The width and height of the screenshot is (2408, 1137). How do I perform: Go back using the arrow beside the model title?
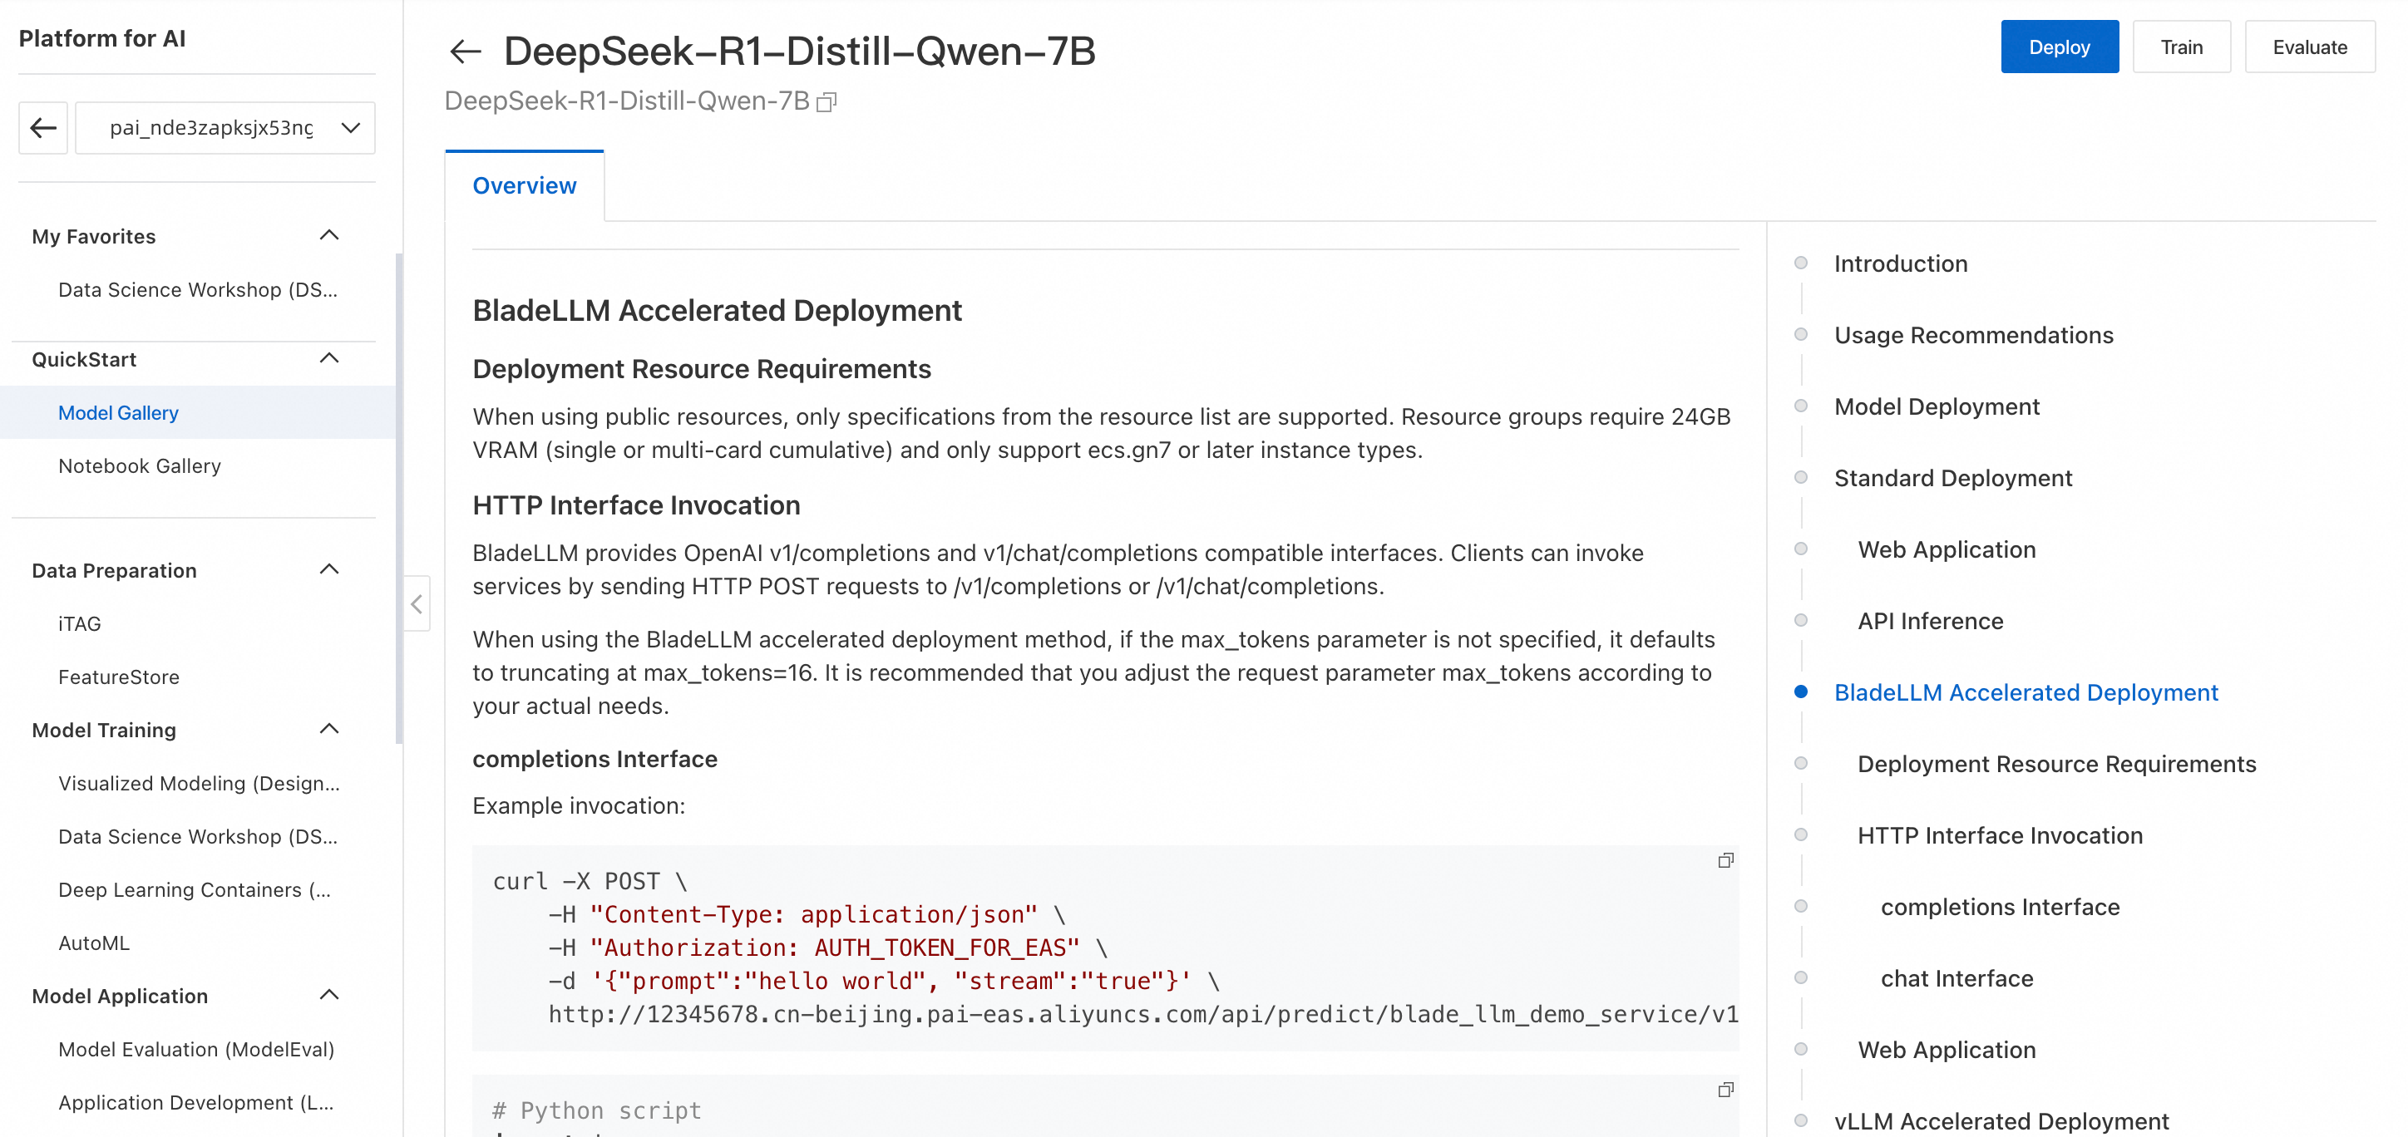click(465, 51)
